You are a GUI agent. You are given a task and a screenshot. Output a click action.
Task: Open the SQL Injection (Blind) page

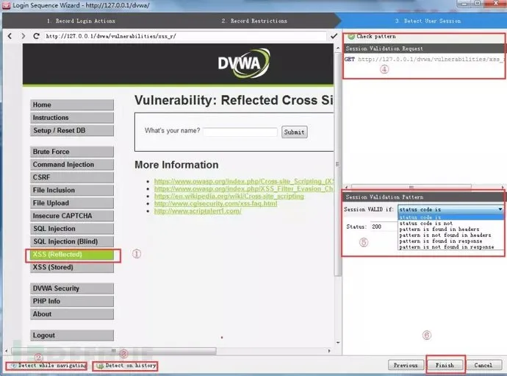tap(72, 241)
